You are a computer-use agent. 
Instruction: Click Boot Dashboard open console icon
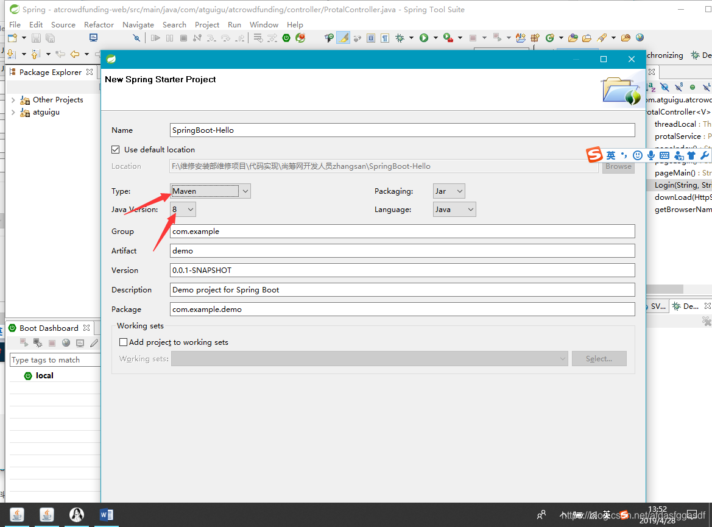click(80, 343)
